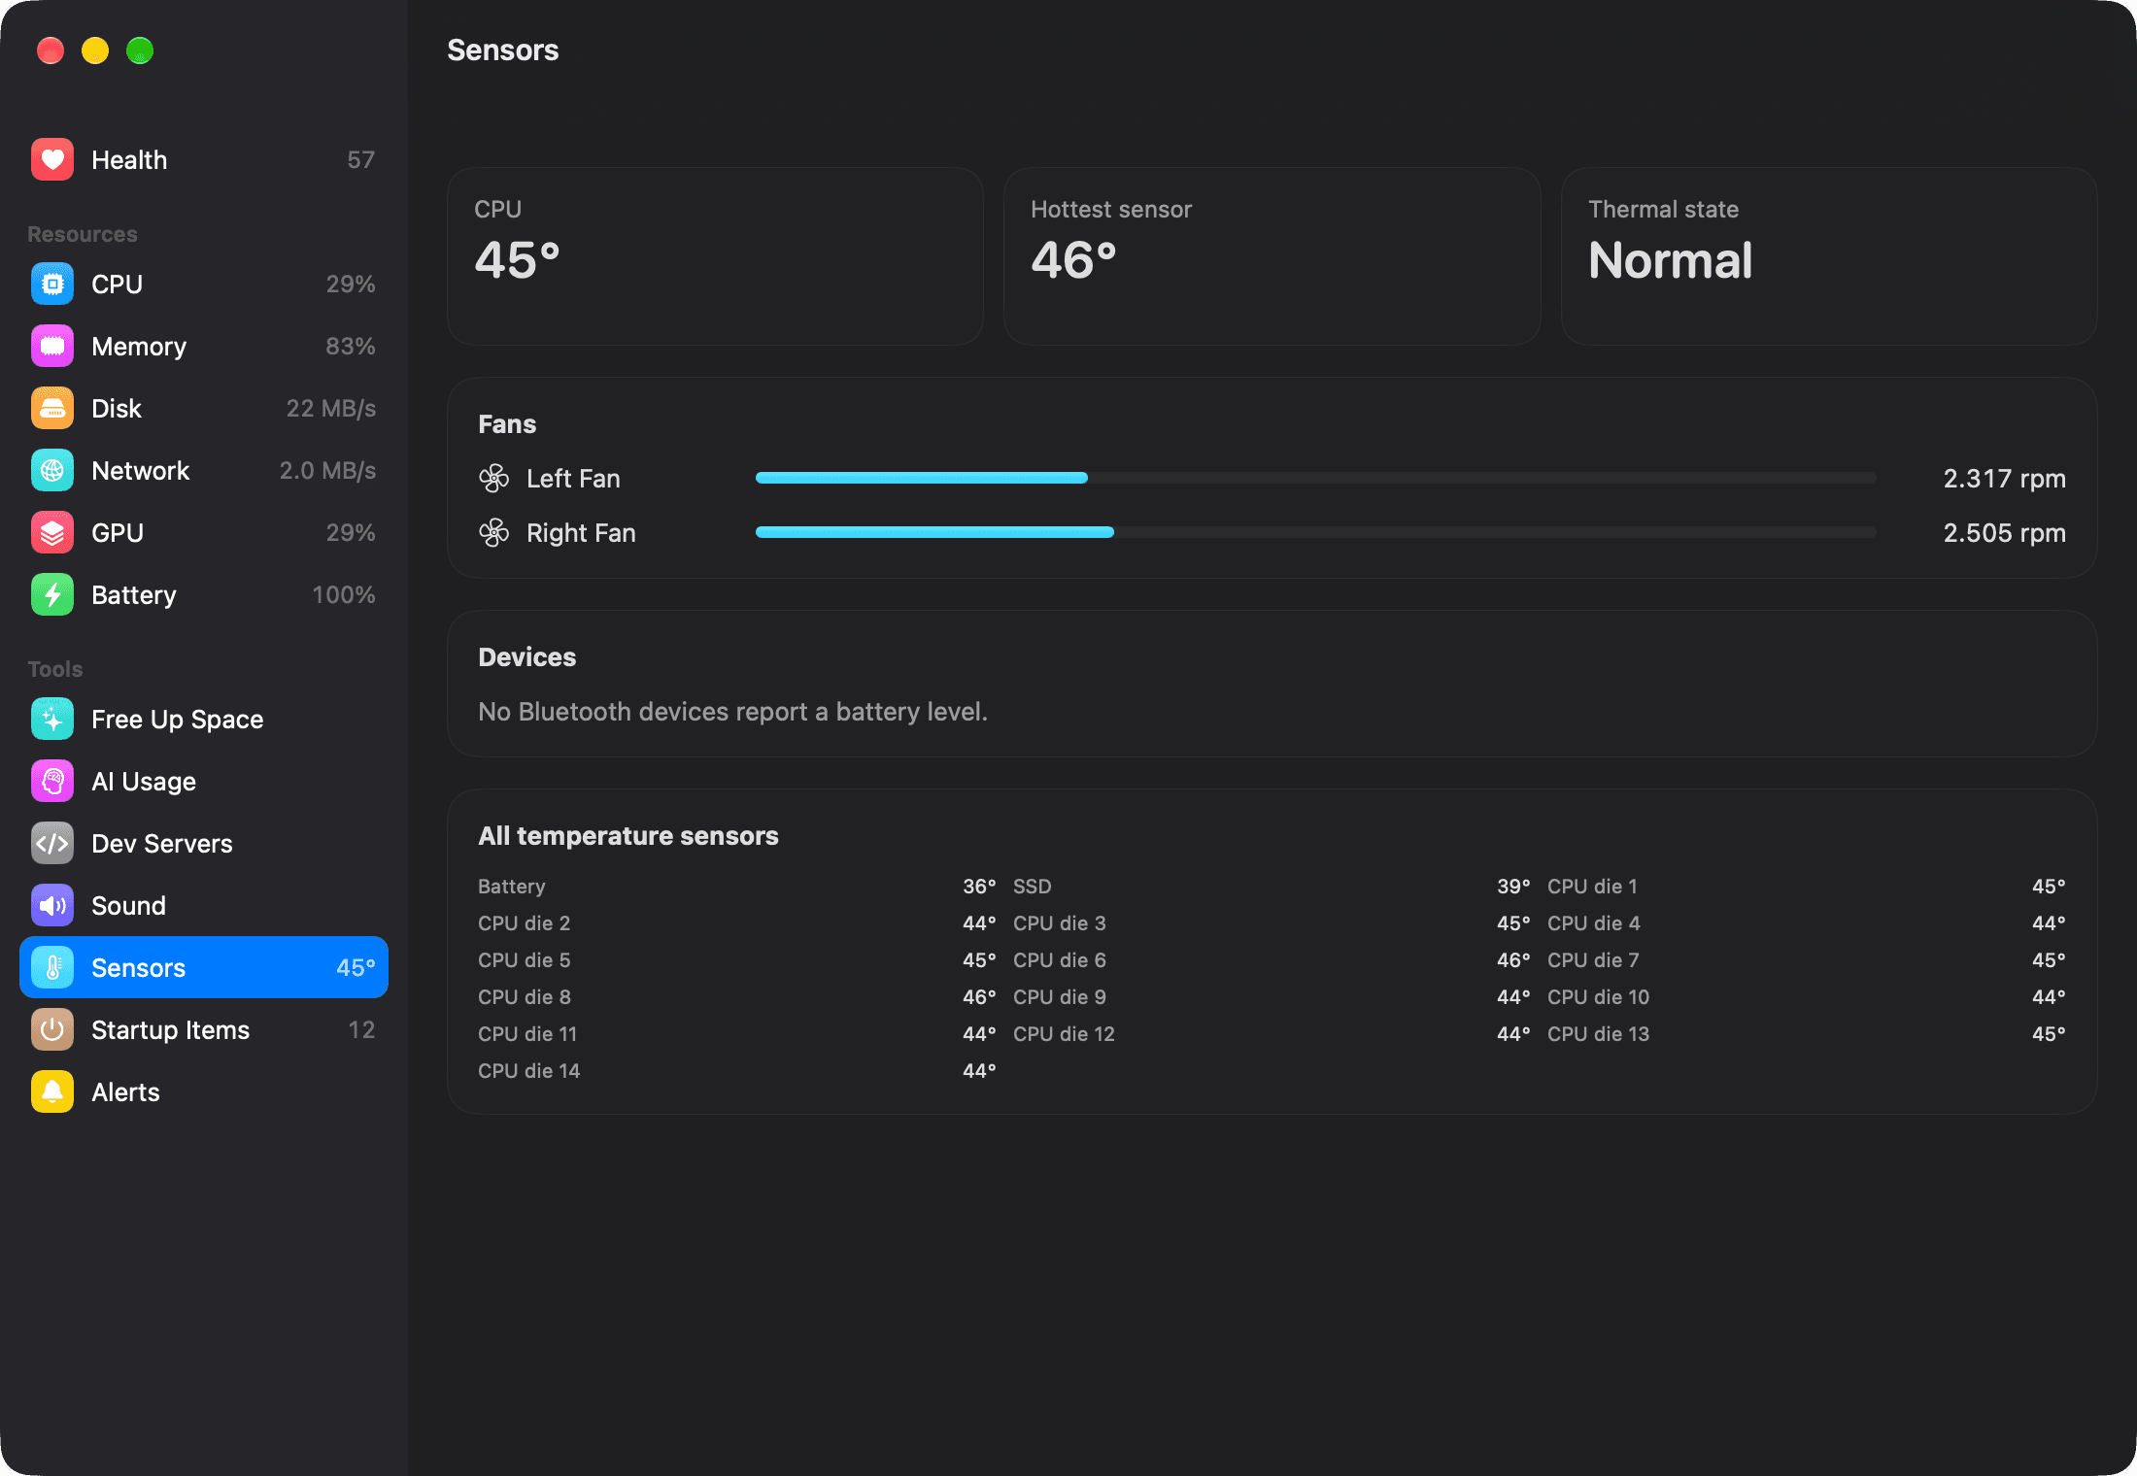Switch to the Memory view label

point(139,347)
